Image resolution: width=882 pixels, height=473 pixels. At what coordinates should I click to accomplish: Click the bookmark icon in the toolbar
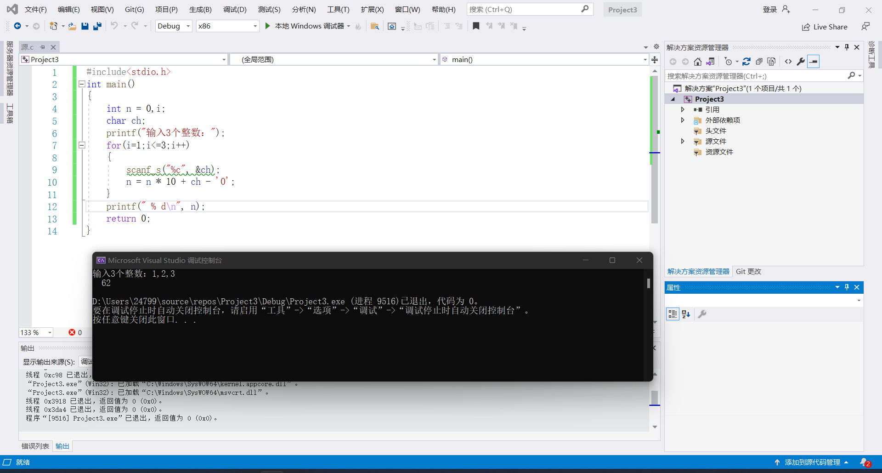tap(476, 26)
